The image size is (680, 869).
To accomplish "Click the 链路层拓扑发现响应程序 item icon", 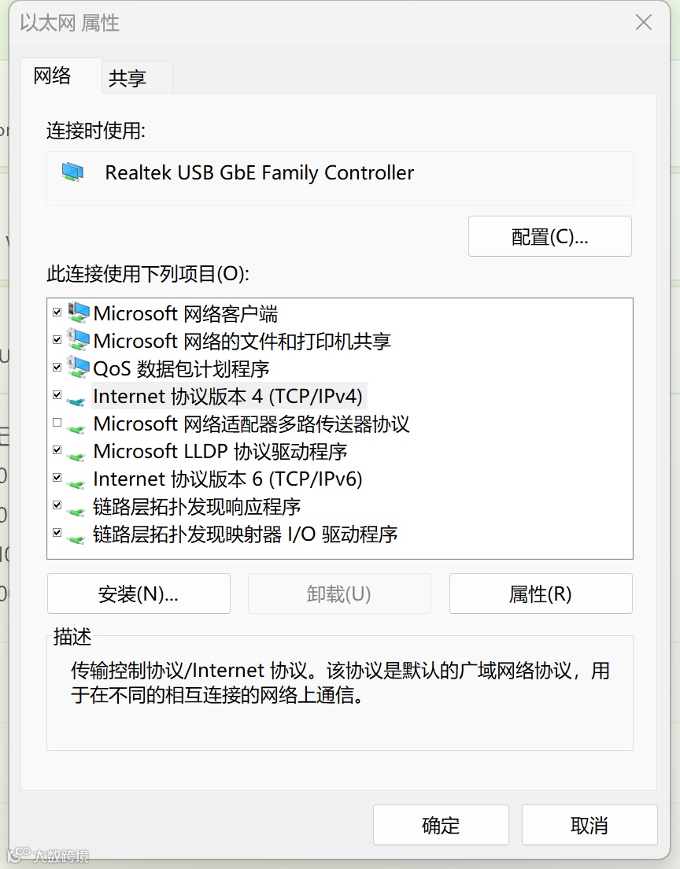I will 76,512.
